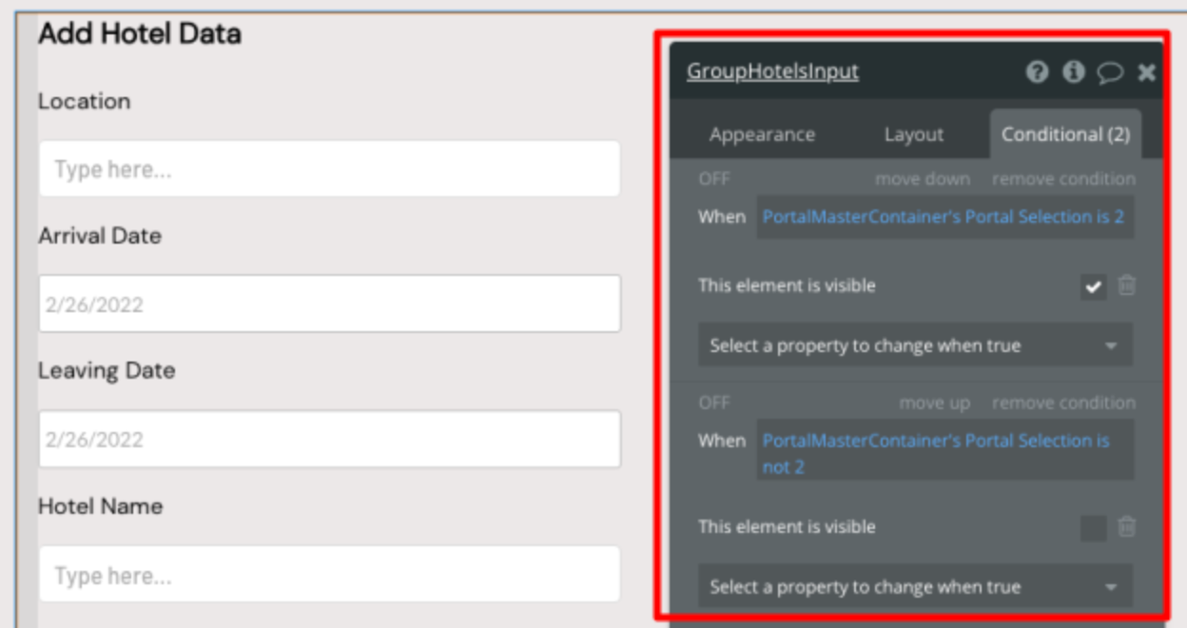
Task: Open second 'Select a property to change' dropdown
Action: (x=915, y=587)
